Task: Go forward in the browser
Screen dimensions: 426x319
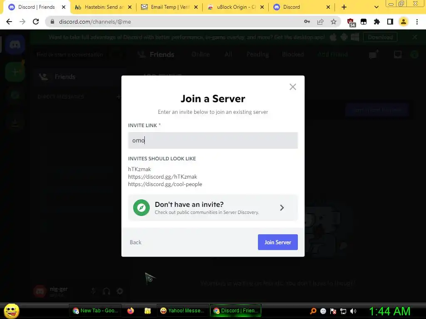Action: point(22,22)
